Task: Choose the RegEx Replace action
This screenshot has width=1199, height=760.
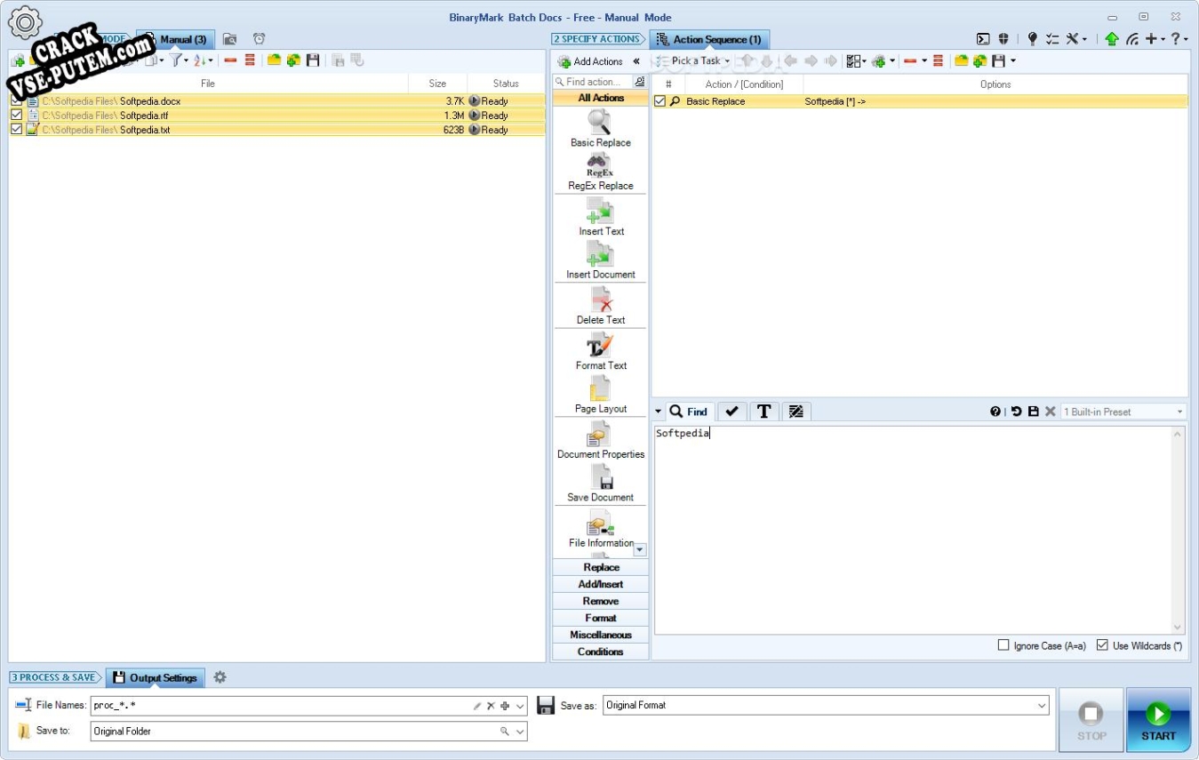Action: [x=600, y=172]
